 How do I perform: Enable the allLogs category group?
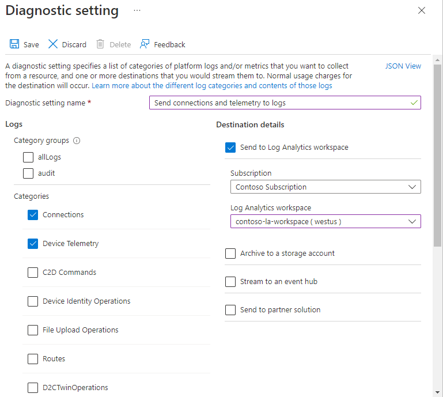(x=28, y=157)
